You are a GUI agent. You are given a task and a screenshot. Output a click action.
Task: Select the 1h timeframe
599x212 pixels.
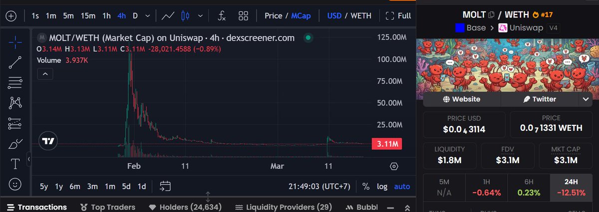107,16
